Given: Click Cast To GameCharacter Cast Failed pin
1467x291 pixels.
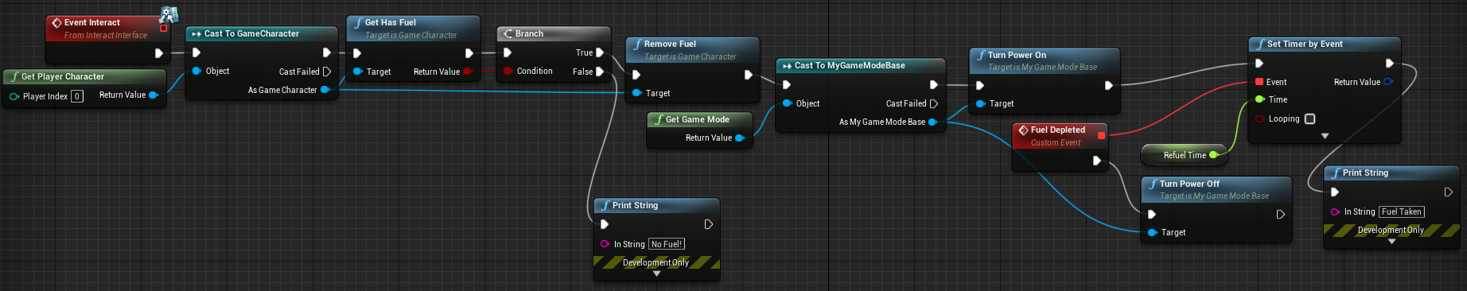Looking at the screenshot, I should tap(327, 72).
